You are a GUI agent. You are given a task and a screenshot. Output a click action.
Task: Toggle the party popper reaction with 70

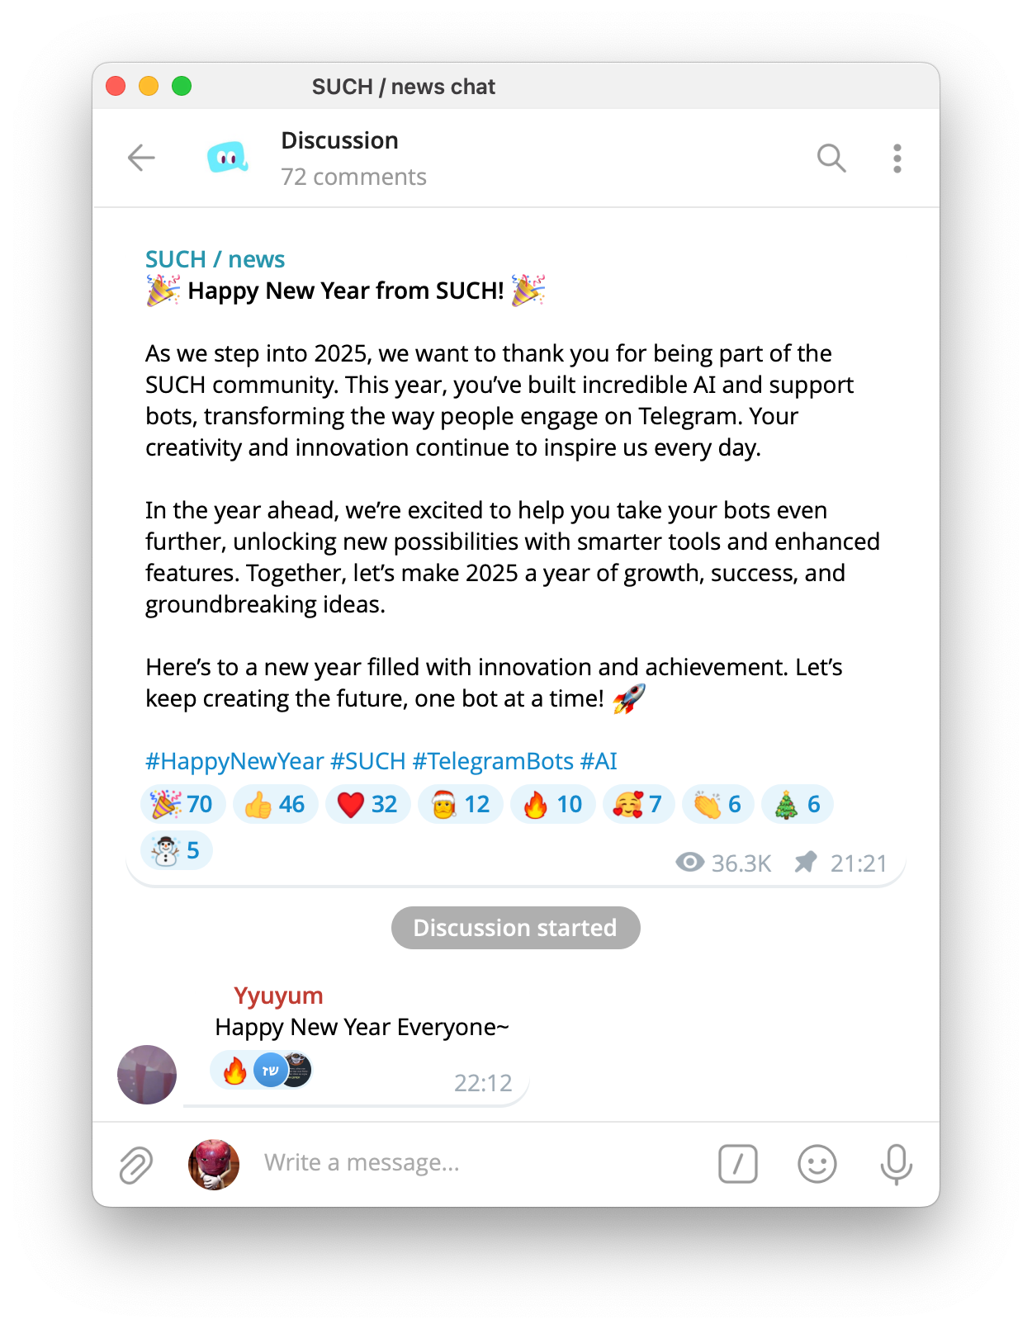[x=183, y=804]
